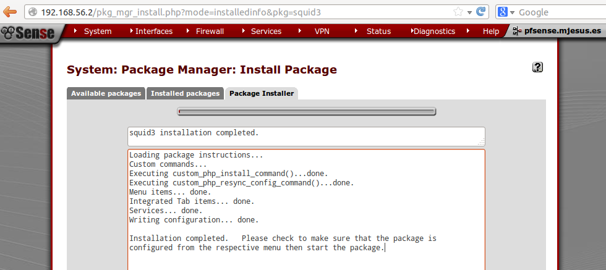Bookmark this page with the star icon

458,12
